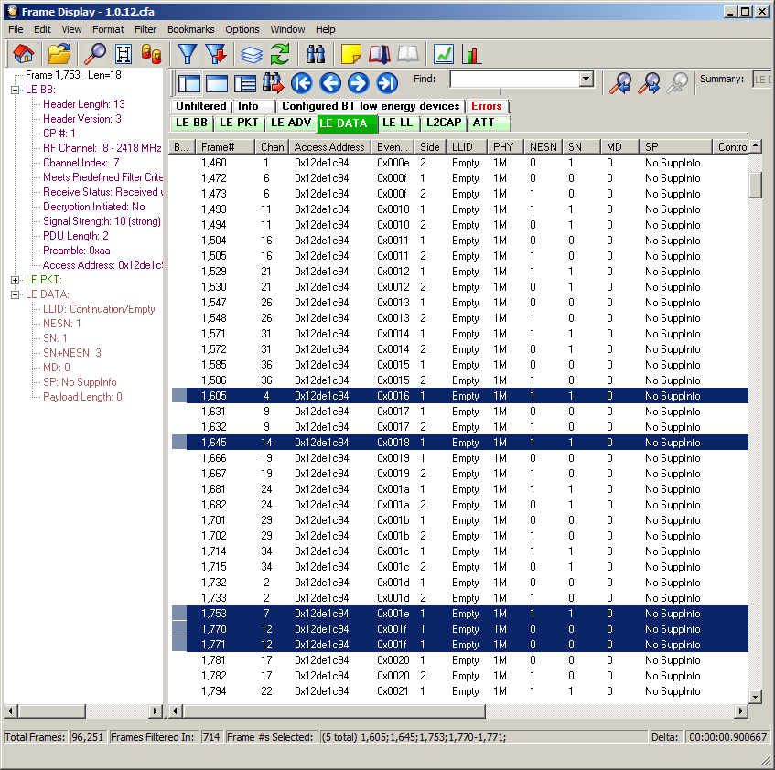775x770 pixels.
Task: Open the Bookmarks menu
Action: tap(191, 29)
